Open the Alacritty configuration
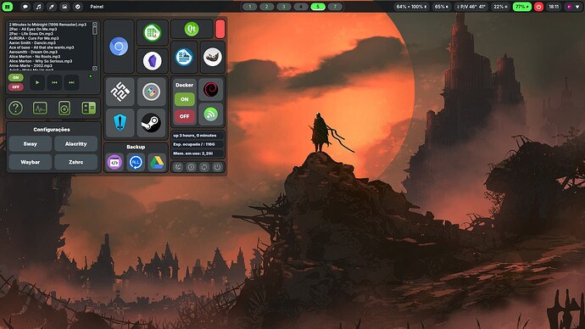This screenshot has width=585, height=329. (x=75, y=143)
